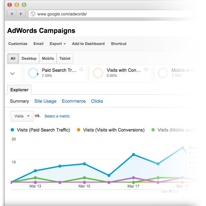Open the Visits metric dropdown

[x=22, y=116]
